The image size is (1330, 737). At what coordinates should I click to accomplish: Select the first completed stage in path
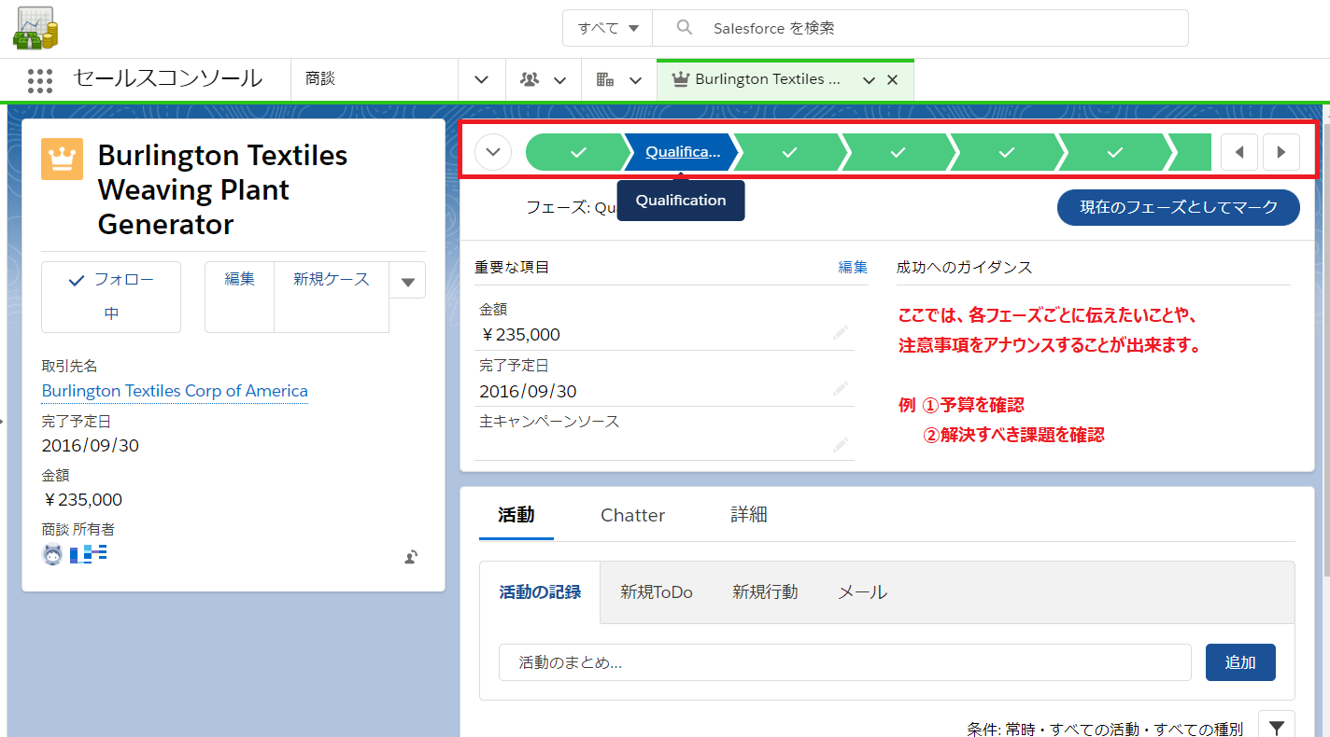pos(577,152)
